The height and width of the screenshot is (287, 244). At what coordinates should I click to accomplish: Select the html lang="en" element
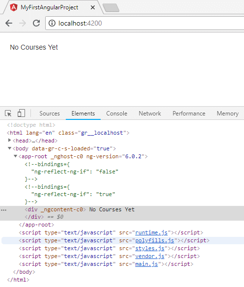click(x=68, y=133)
